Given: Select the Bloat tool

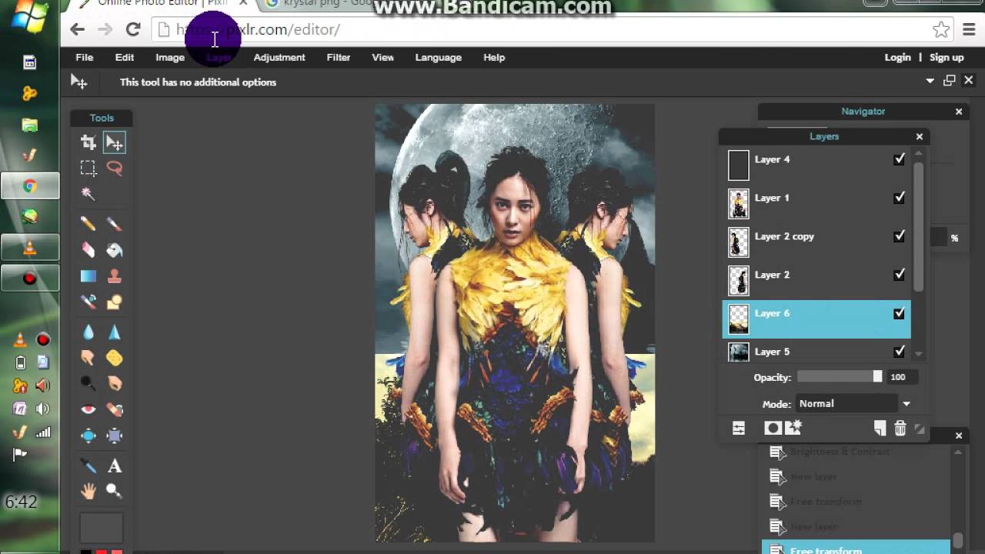Looking at the screenshot, I should pos(88,436).
